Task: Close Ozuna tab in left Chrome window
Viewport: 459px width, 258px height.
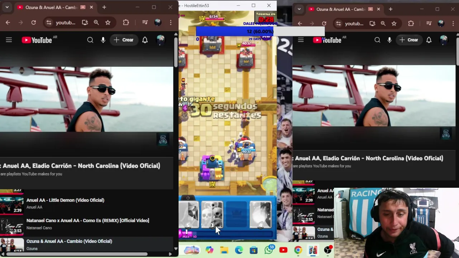Action: pyautogui.click(x=91, y=7)
